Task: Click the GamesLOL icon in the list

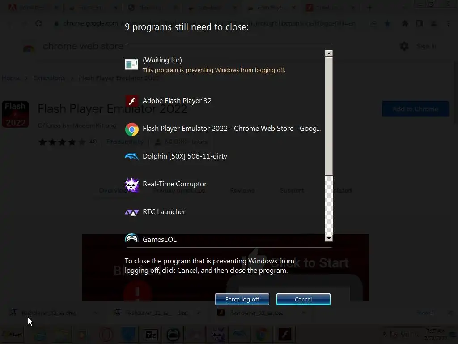Action: coord(132,238)
